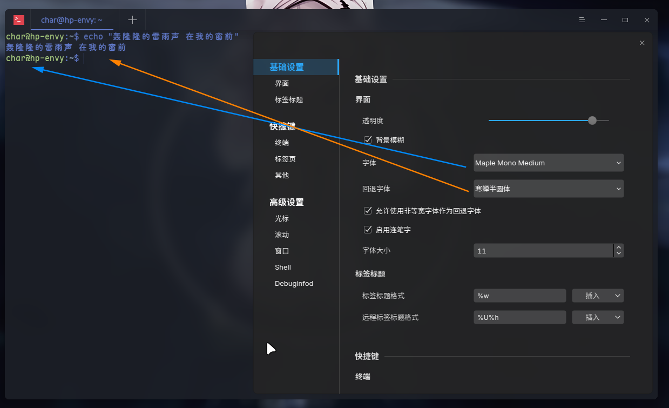Select Shell in the settings sidebar
Viewport: 669px width, 408px height.
(x=283, y=267)
